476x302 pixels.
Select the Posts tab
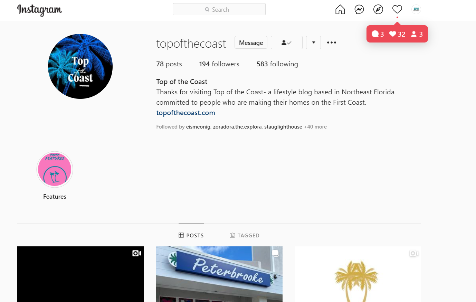pyautogui.click(x=191, y=235)
